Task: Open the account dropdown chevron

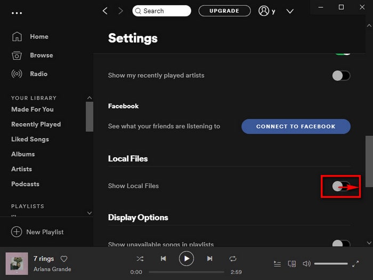Action: point(290,11)
